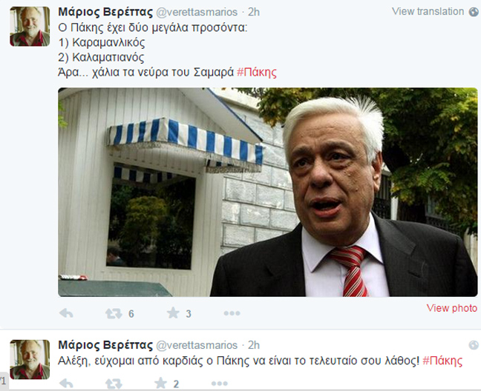Click the globe icon on the second tweet

(x=474, y=345)
